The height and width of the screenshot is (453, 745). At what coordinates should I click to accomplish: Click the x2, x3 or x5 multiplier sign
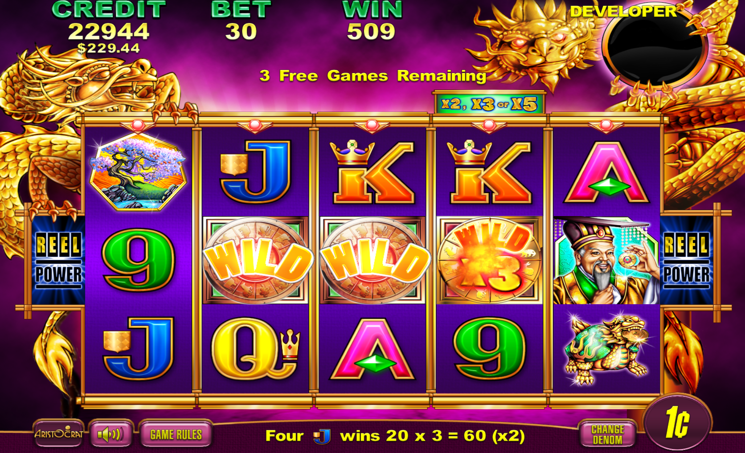point(489,104)
